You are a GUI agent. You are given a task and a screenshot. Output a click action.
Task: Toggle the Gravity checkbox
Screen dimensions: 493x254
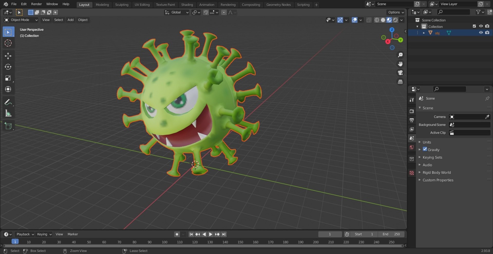(x=425, y=149)
